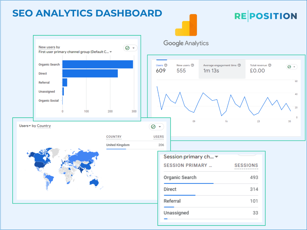
Task: Select the Total revenue metric tab
Action: coord(261,68)
